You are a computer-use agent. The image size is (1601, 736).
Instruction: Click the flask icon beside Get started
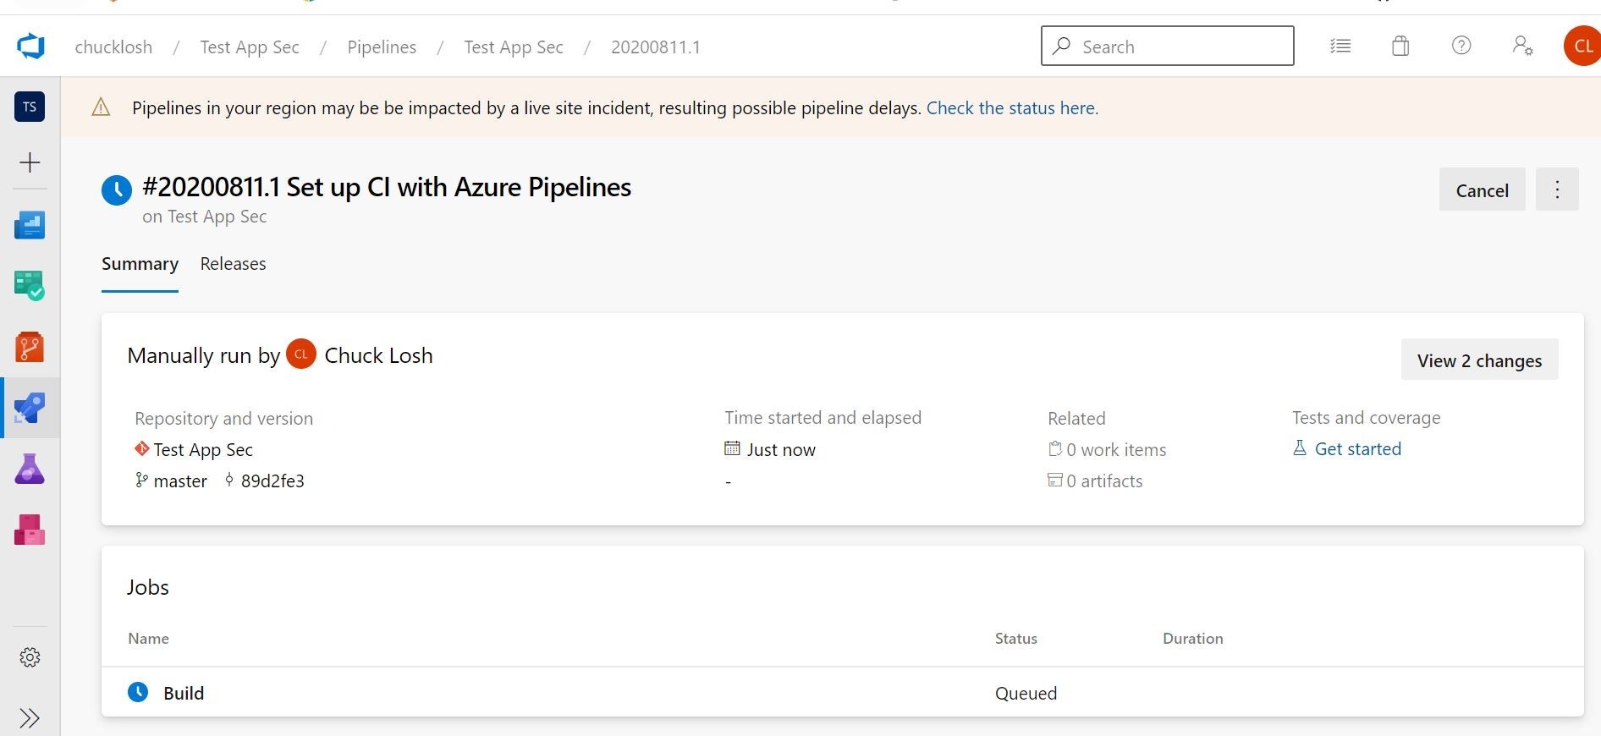(1300, 448)
